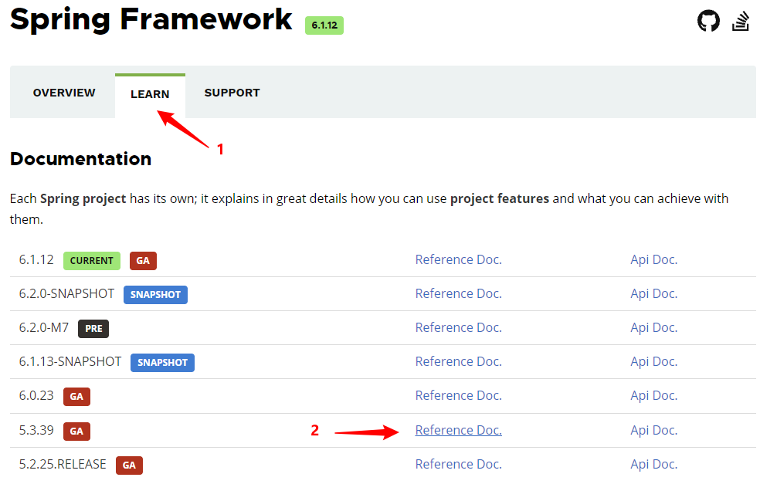Open Api Doc. for version 6.1.12
The width and height of the screenshot is (760, 501).
point(654,259)
